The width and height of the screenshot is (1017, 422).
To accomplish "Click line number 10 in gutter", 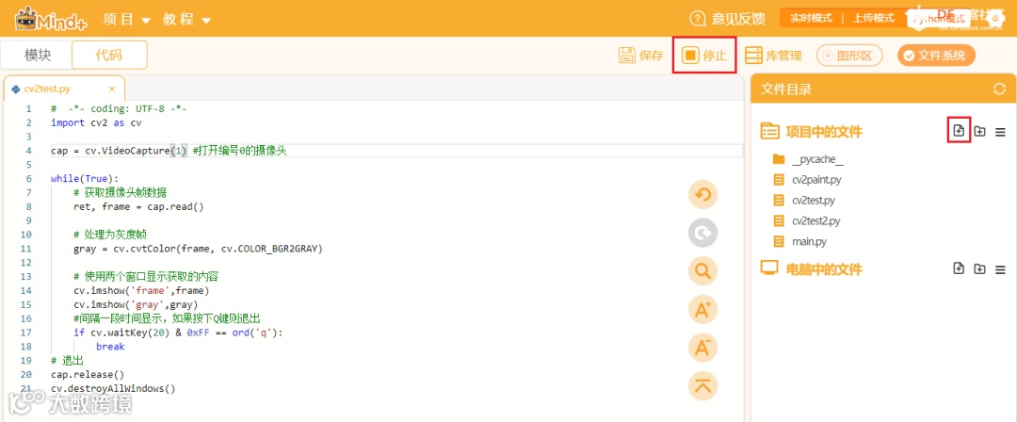I will click(x=26, y=235).
